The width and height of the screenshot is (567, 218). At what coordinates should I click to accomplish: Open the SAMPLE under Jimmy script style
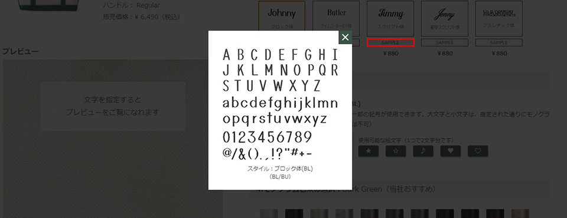pyautogui.click(x=390, y=42)
